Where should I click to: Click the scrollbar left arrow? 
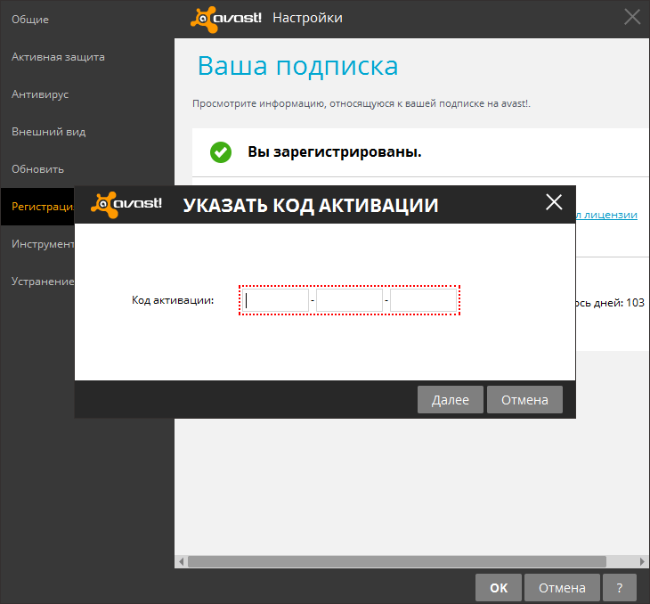181,562
